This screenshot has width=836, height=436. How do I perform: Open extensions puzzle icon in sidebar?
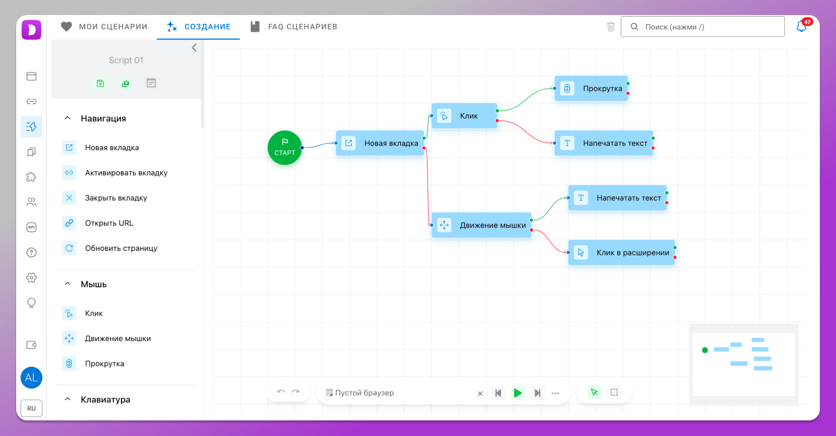click(x=31, y=177)
